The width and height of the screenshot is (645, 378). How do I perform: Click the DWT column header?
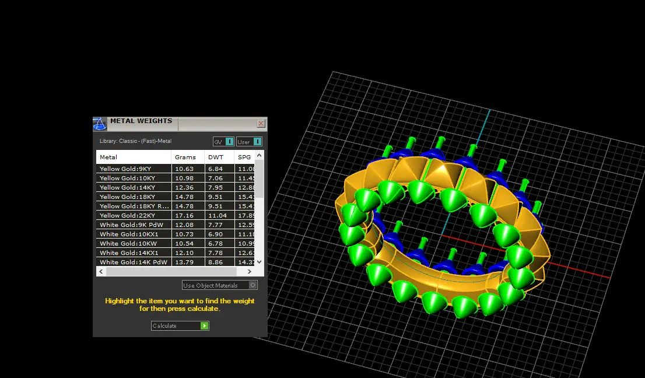coord(219,157)
